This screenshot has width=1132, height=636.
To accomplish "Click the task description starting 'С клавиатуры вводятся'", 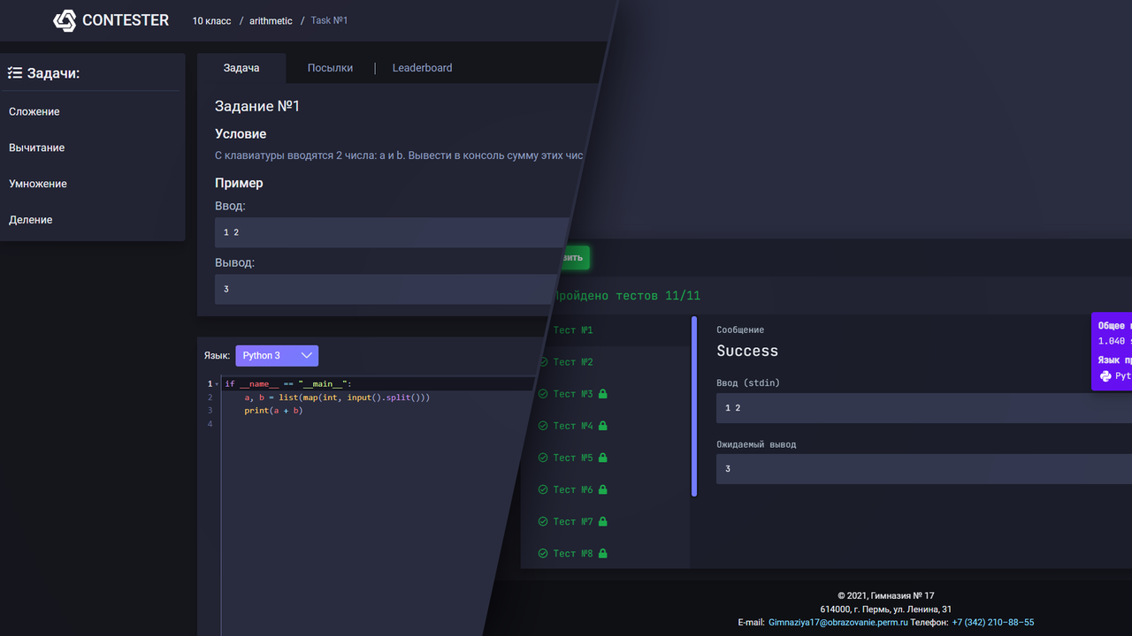I will click(399, 155).
